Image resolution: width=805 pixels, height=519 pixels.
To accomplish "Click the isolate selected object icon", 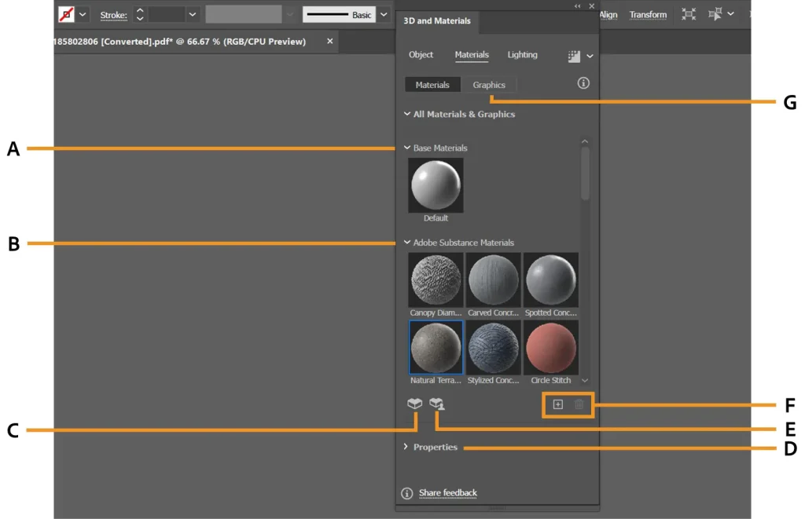I will click(689, 14).
